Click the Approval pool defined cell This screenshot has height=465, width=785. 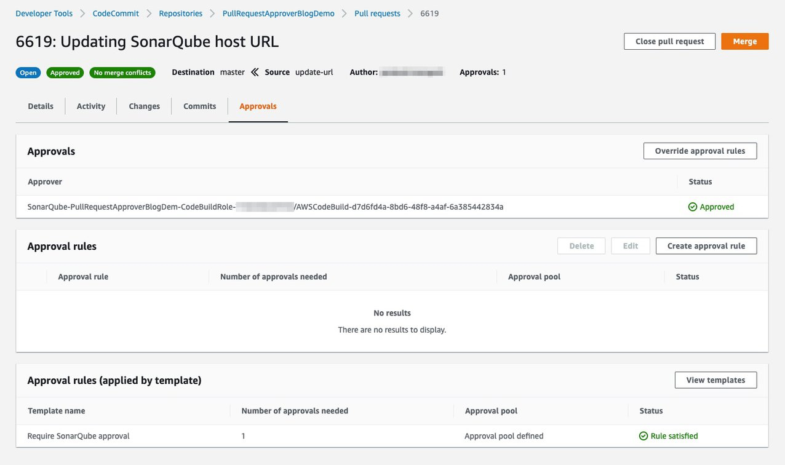[504, 436]
